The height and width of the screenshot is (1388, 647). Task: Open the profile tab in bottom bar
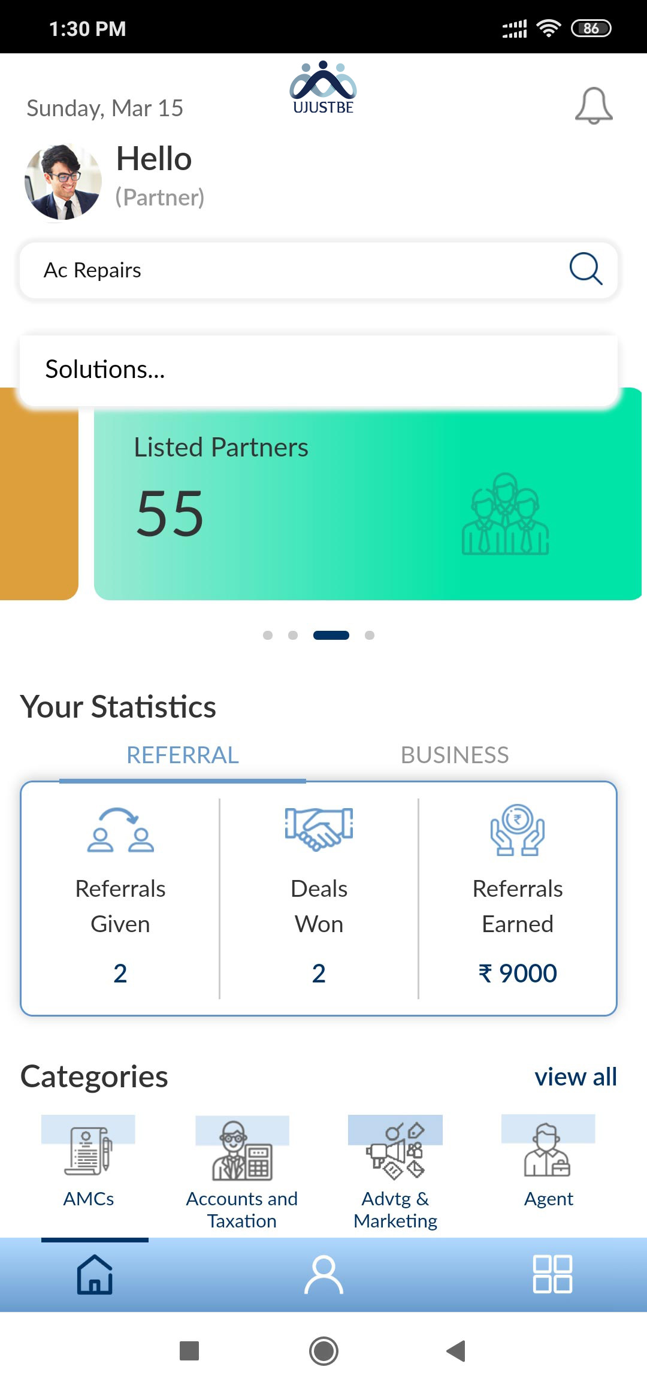pos(323,1274)
